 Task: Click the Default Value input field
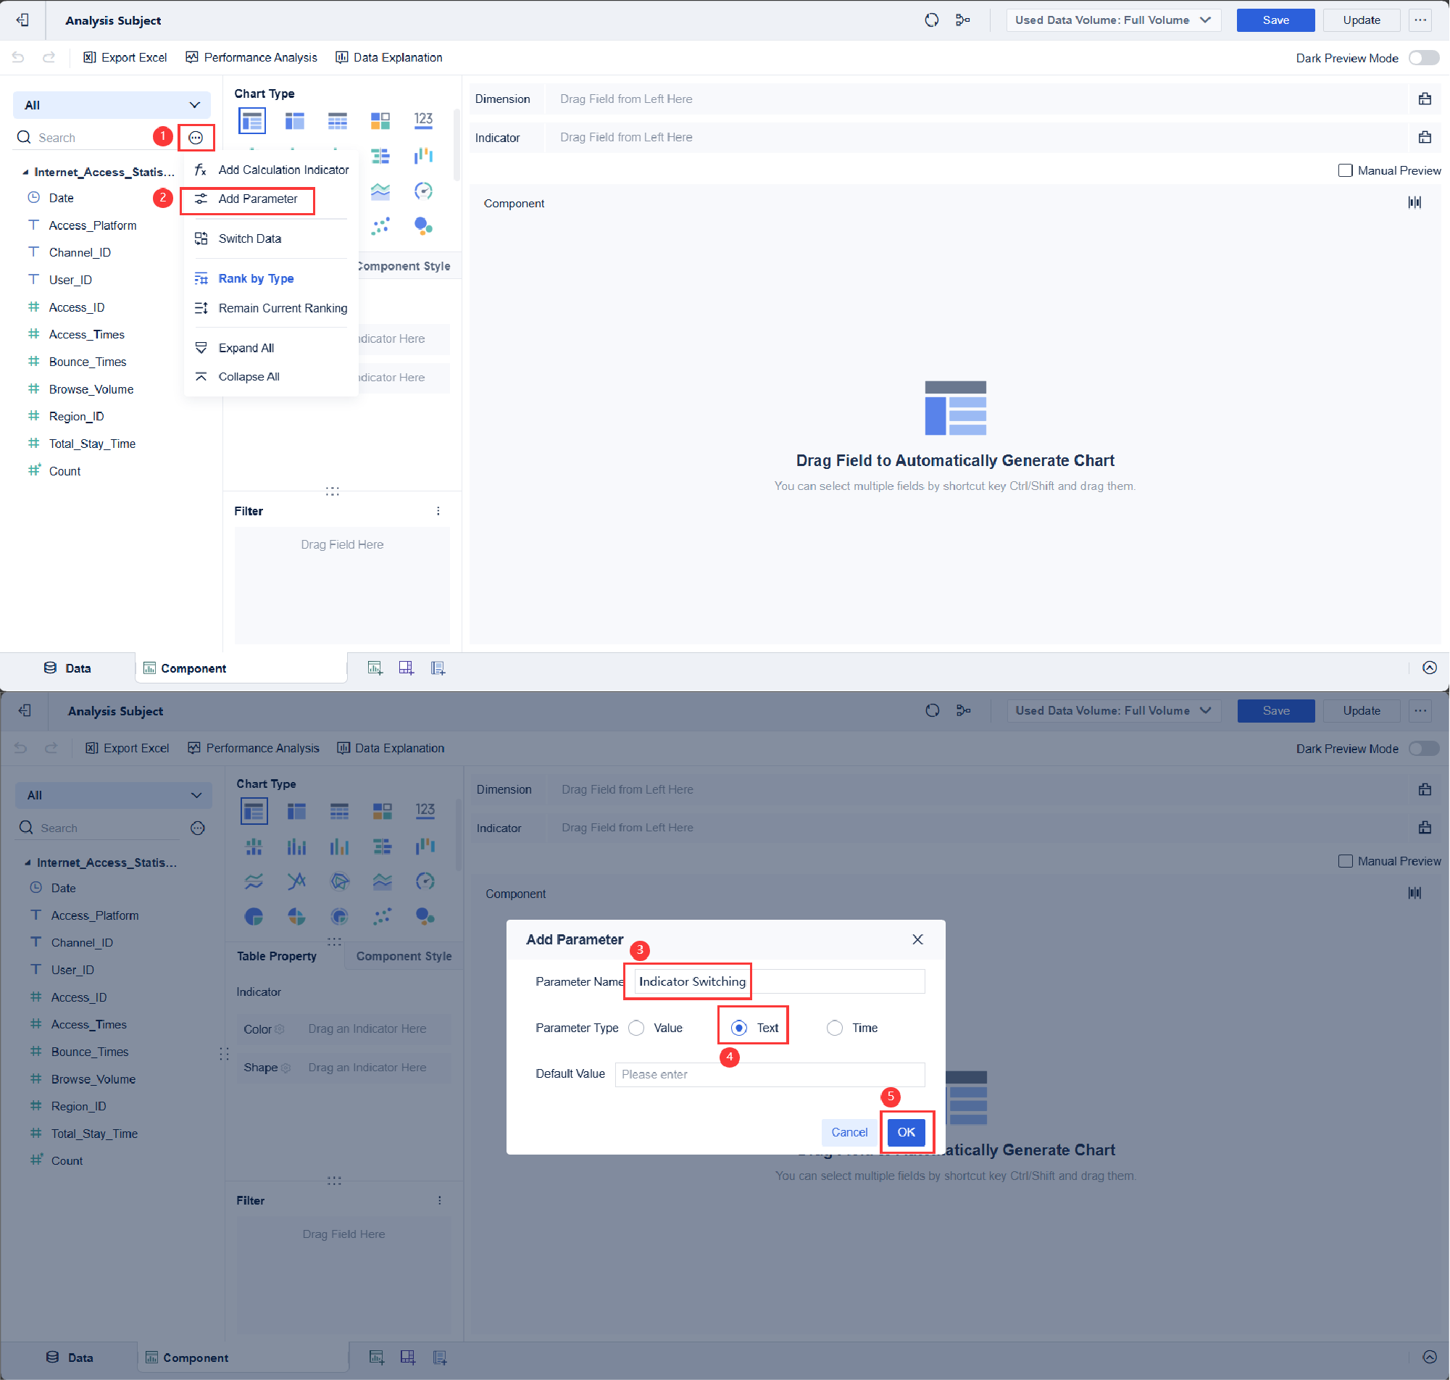coord(769,1074)
